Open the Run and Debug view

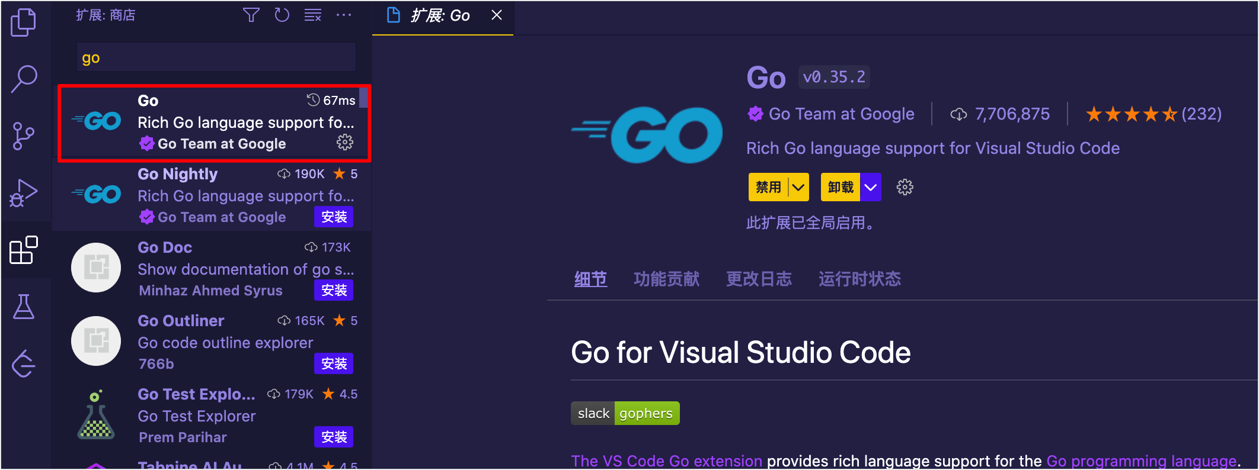[24, 193]
